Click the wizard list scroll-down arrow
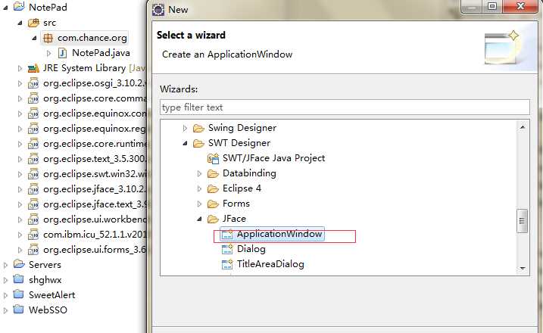 [x=523, y=268]
